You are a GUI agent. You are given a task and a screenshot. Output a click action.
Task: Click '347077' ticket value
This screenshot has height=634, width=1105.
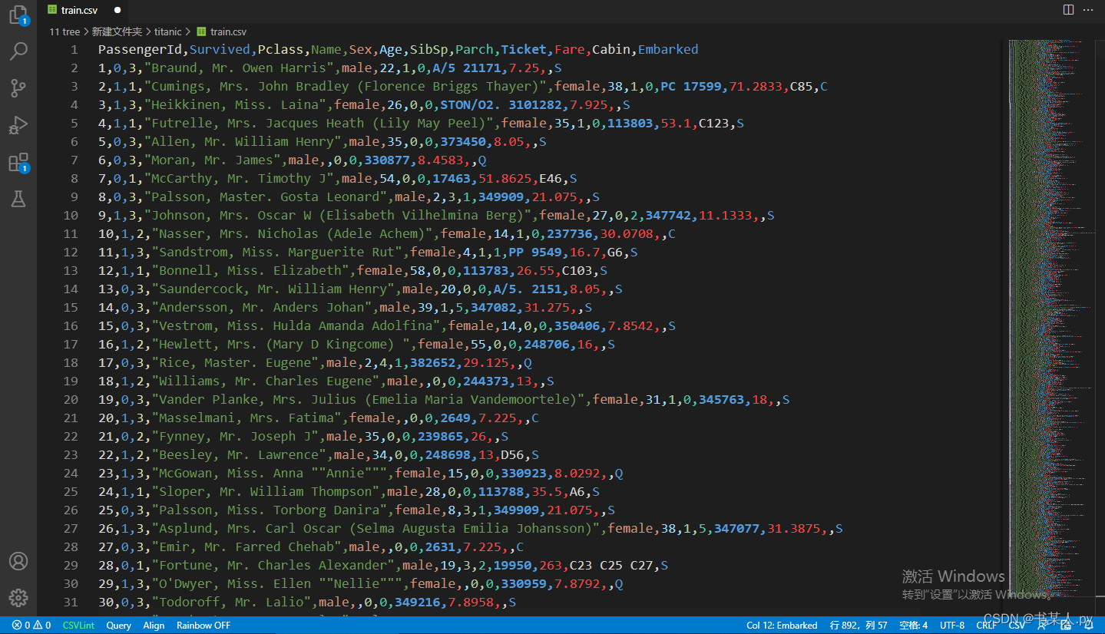[736, 528]
